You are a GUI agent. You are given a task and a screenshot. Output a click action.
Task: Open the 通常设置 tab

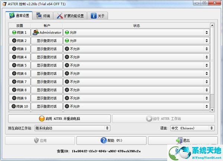tap(19, 16)
